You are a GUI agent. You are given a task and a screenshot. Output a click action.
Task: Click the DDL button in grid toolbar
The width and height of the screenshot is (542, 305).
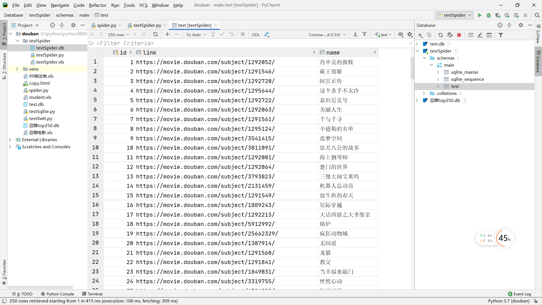tap(256, 35)
